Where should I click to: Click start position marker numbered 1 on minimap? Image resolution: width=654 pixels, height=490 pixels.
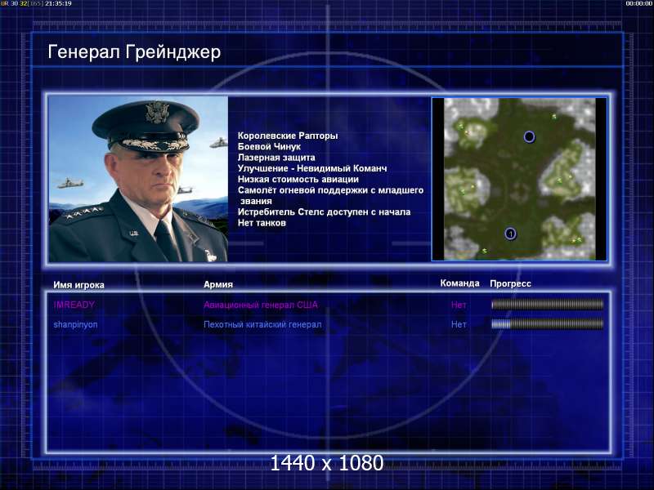510,234
